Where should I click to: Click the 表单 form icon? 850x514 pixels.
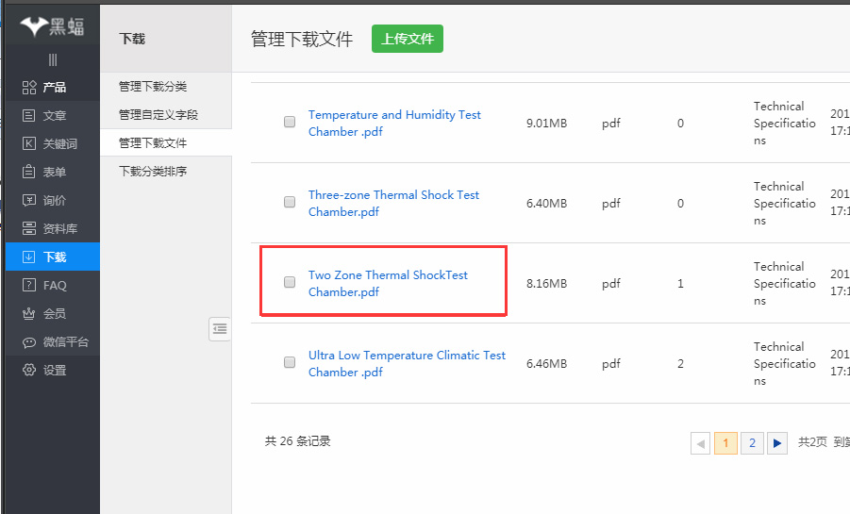click(x=29, y=173)
